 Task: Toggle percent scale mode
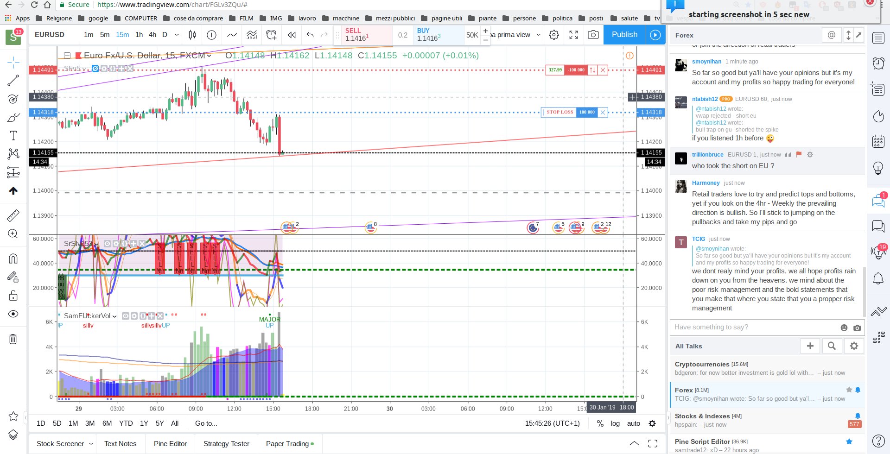600,423
